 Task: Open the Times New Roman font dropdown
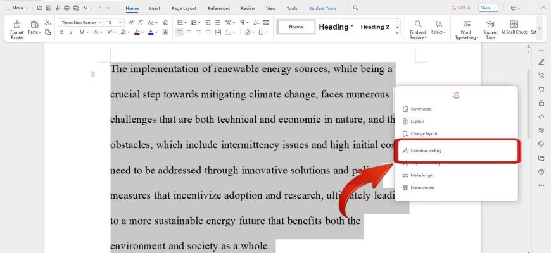80,22
